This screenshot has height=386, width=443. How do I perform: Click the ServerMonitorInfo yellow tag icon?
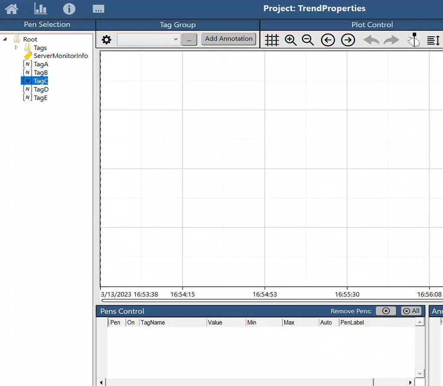28,56
